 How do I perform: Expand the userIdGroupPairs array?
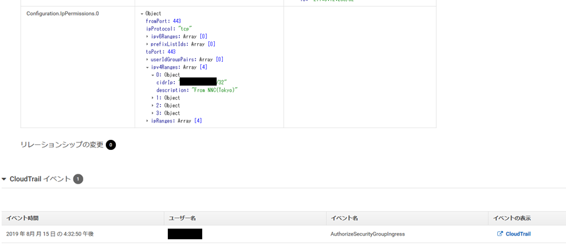tap(148, 59)
